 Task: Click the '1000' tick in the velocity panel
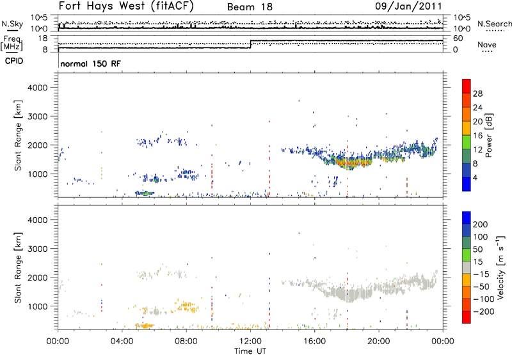pos(37,306)
